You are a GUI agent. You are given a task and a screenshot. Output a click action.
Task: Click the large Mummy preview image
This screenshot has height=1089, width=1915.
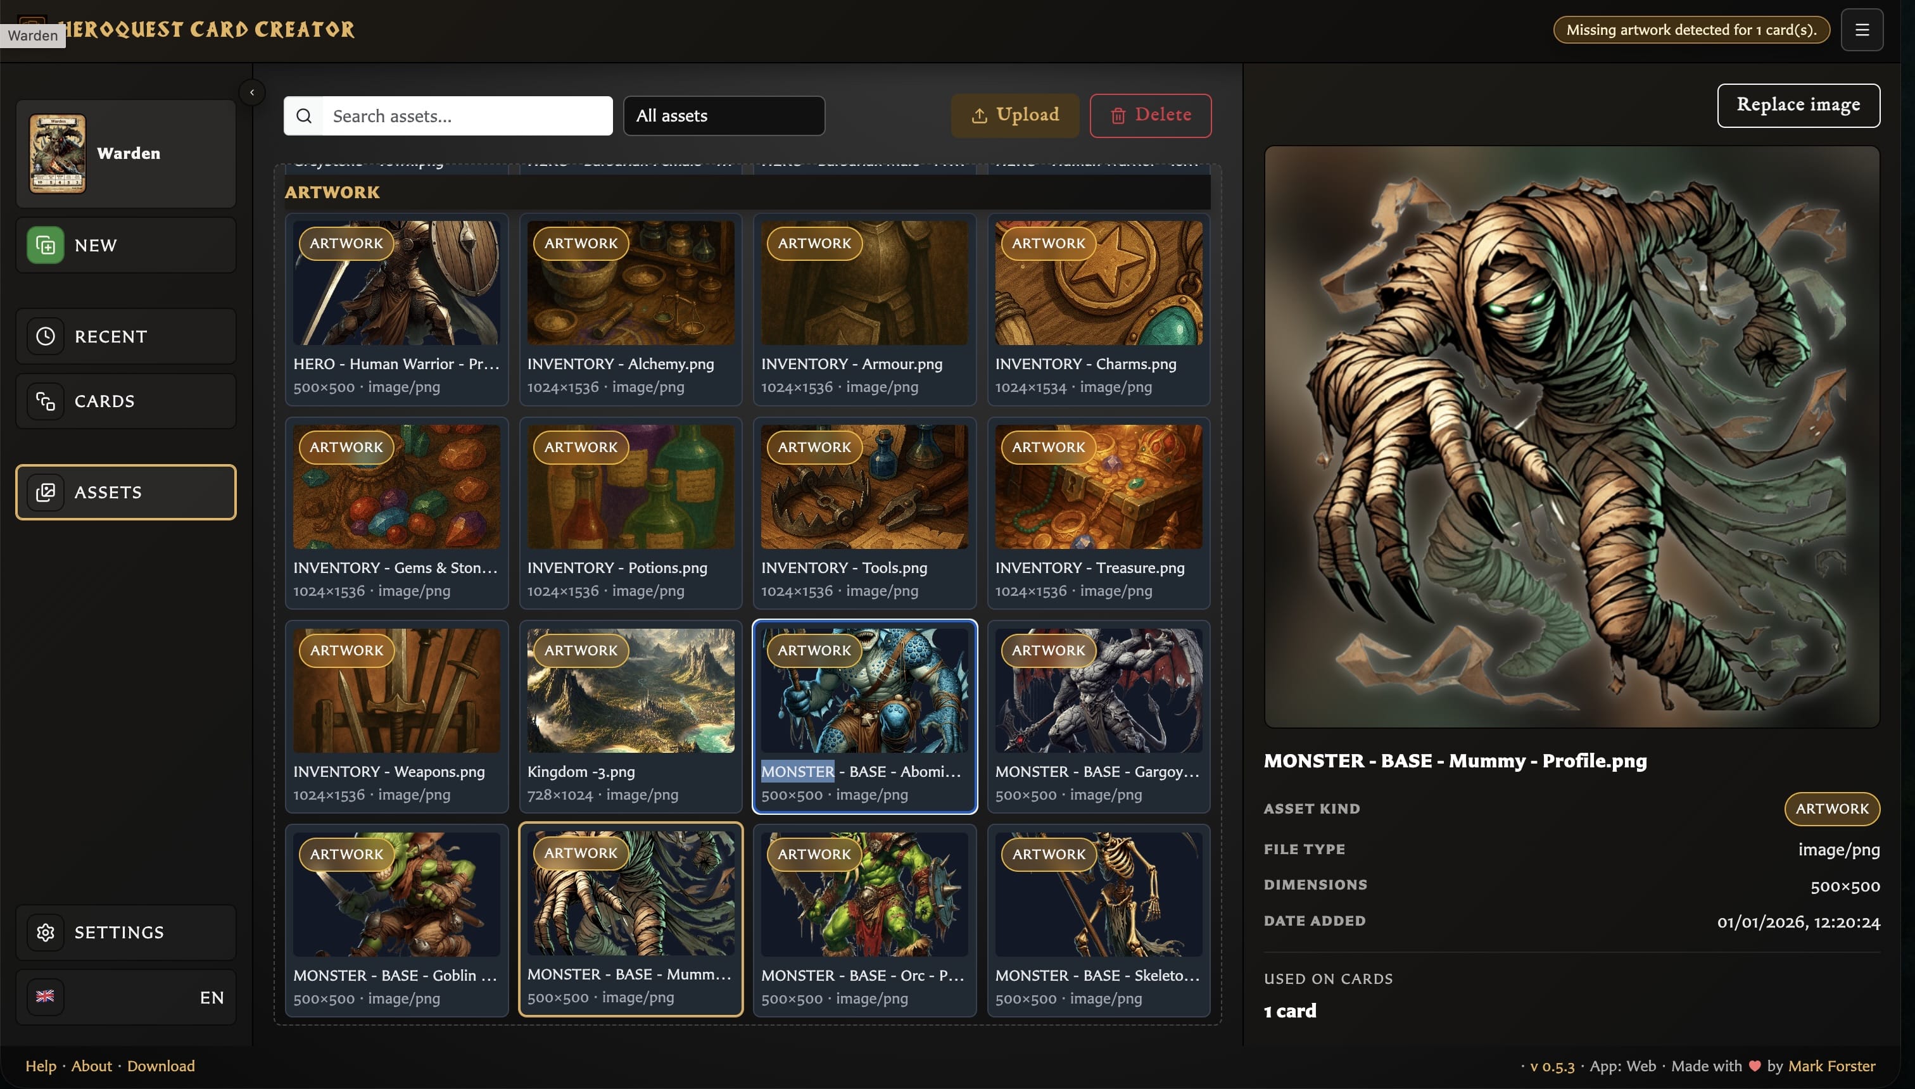[1572, 437]
